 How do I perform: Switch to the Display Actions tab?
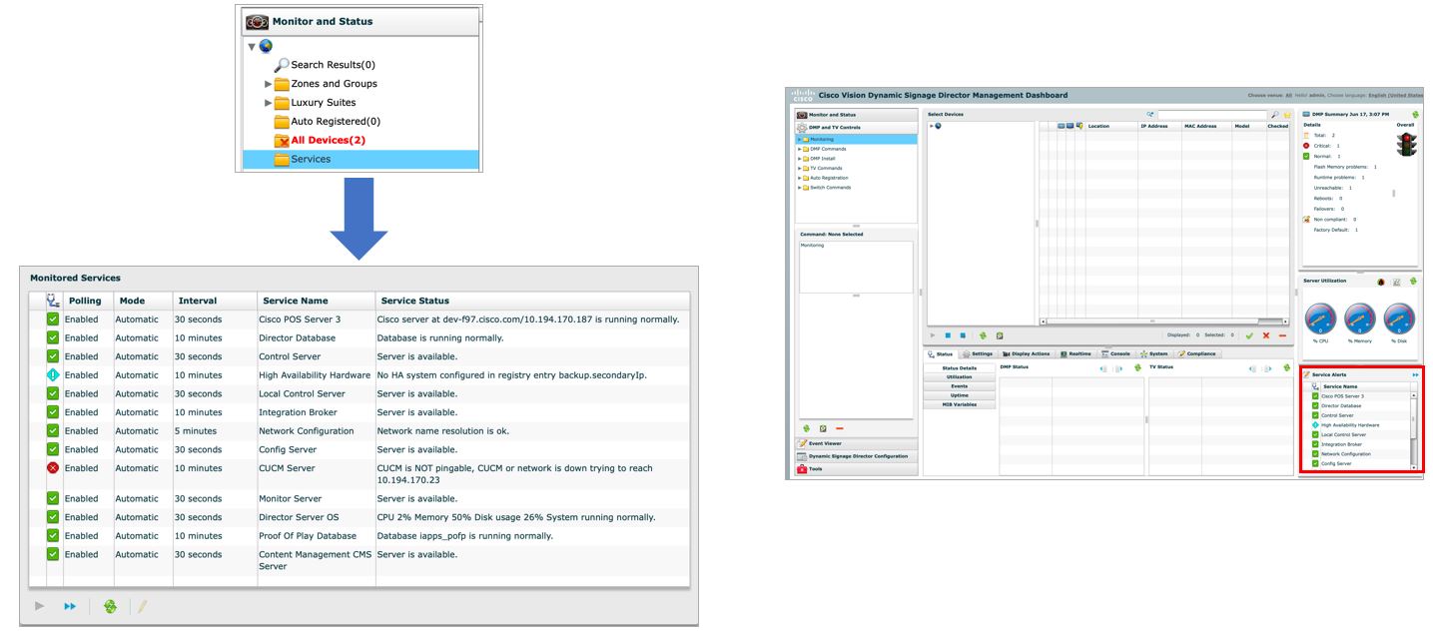(1026, 353)
